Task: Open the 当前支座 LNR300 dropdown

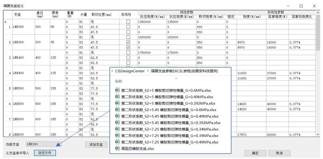Action: [59, 144]
